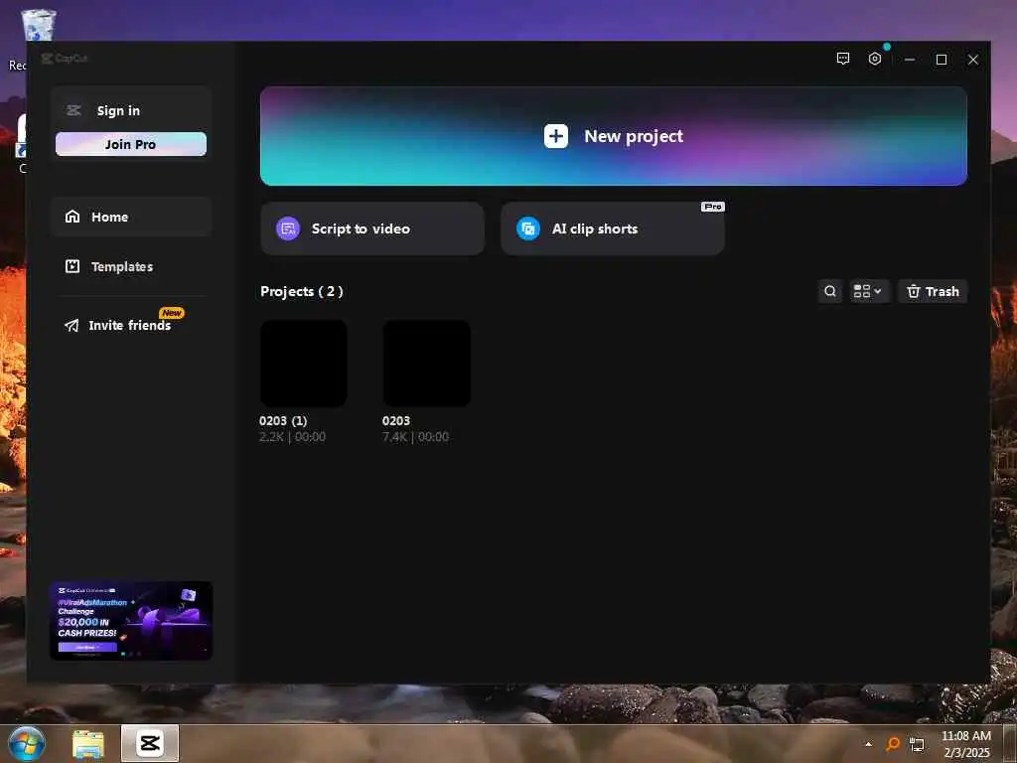
Task: Open the feedback chat icon in title bar
Action: click(x=842, y=59)
